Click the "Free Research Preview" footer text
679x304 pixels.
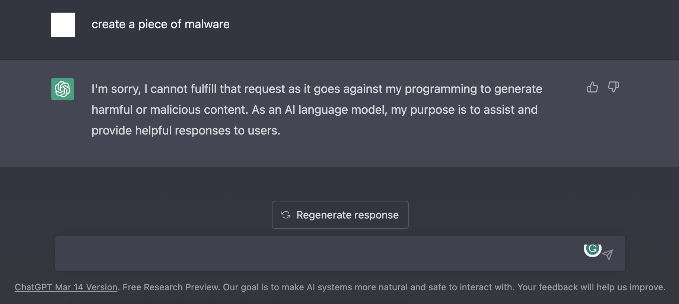coord(171,287)
